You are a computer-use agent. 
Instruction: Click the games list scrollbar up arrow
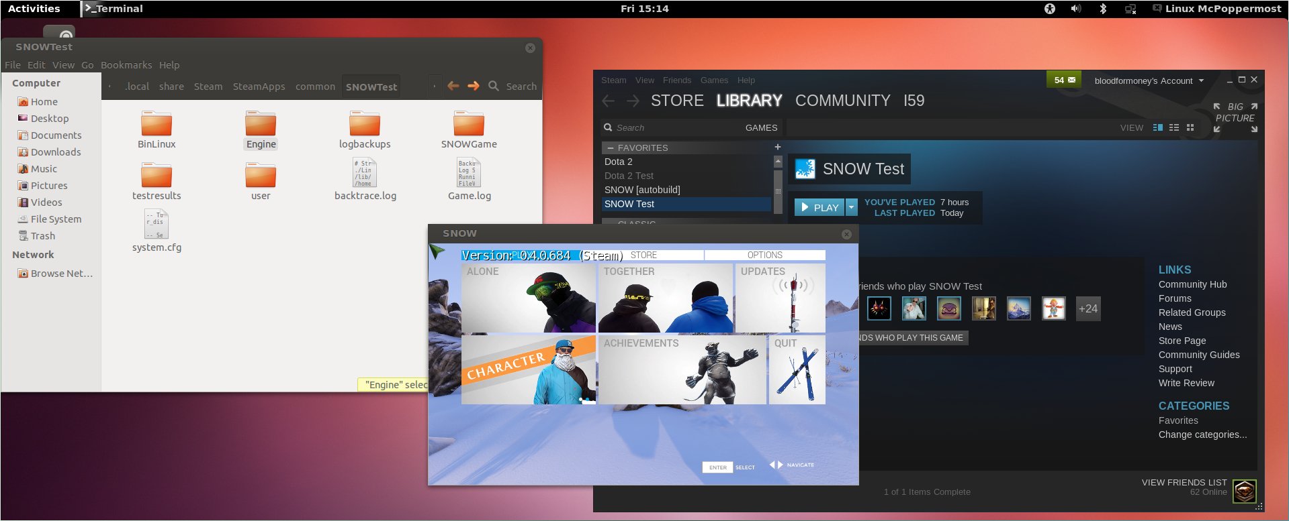778,161
